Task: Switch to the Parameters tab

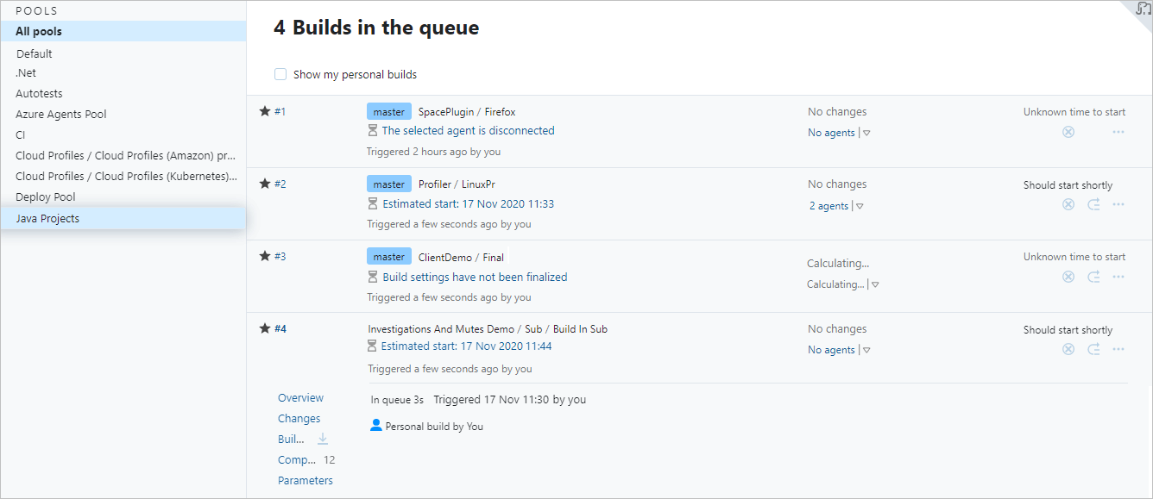Action: [x=305, y=480]
